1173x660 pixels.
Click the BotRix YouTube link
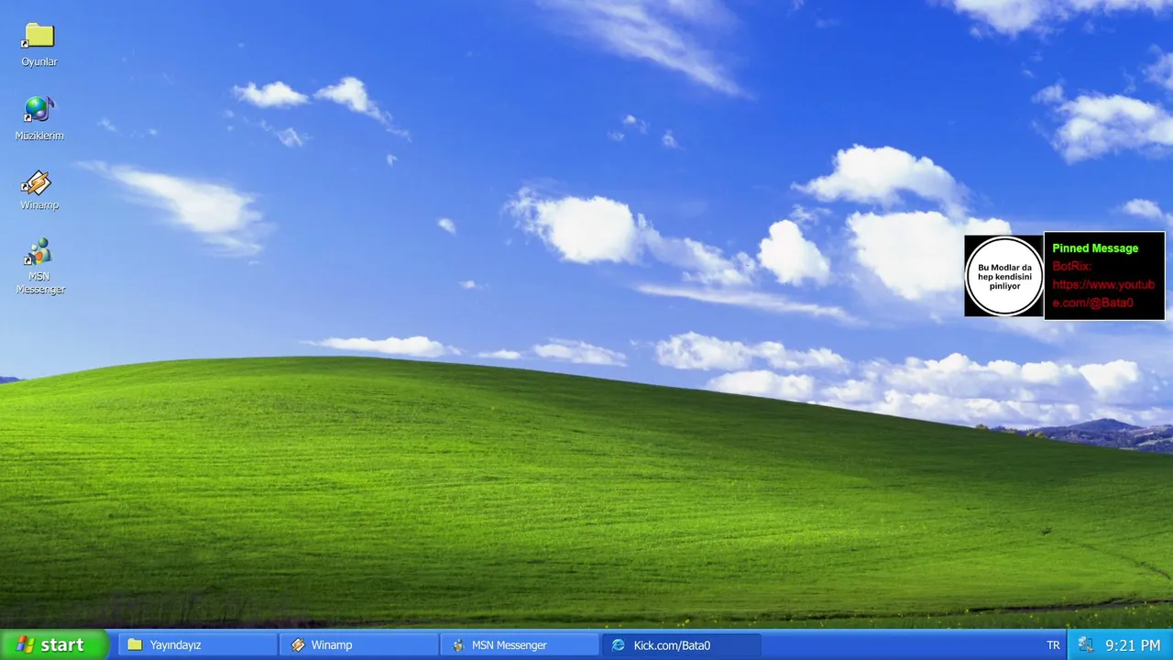1103,293
